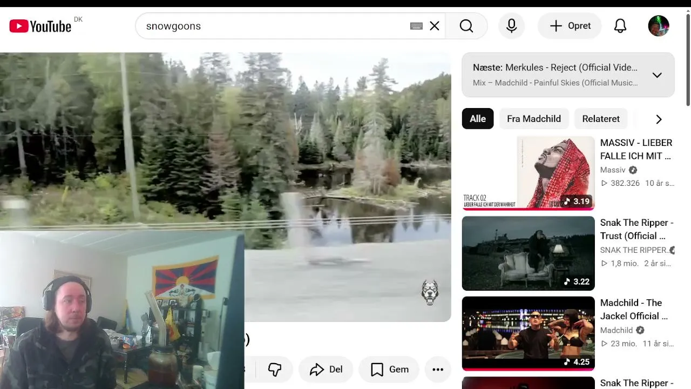Open more actions three-dot menu

(438, 370)
